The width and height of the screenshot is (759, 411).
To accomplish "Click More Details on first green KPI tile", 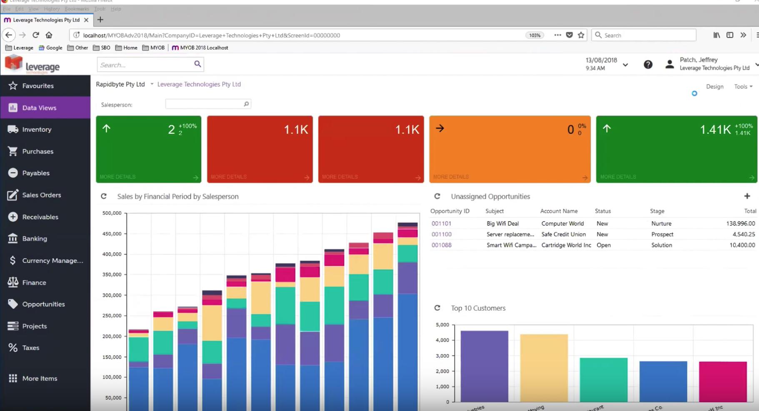I will coord(117,177).
